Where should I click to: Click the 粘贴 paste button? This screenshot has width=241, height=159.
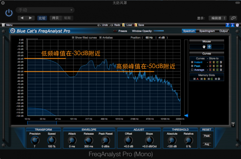pyautogui.click(x=67, y=18)
